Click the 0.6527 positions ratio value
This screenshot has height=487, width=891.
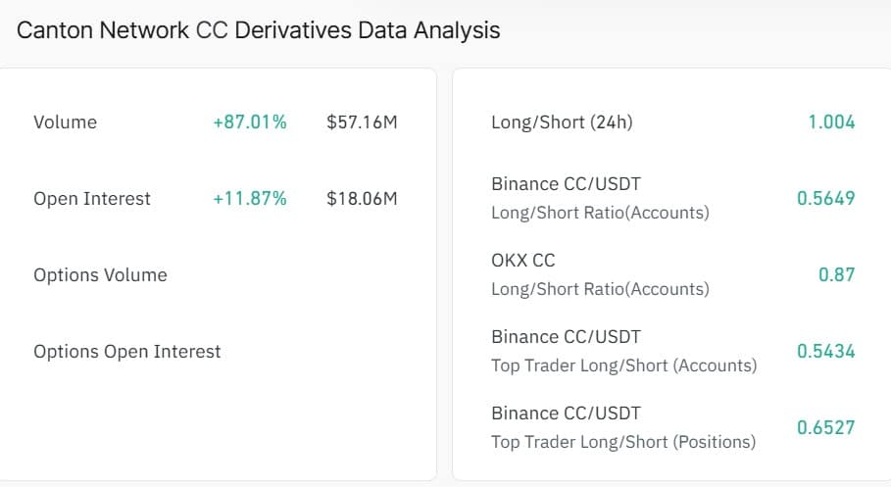(825, 427)
